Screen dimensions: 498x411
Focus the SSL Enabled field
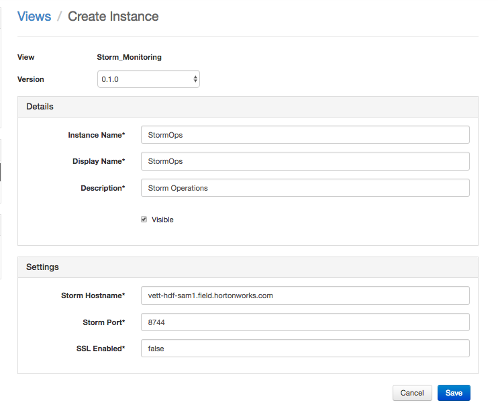[305, 349]
